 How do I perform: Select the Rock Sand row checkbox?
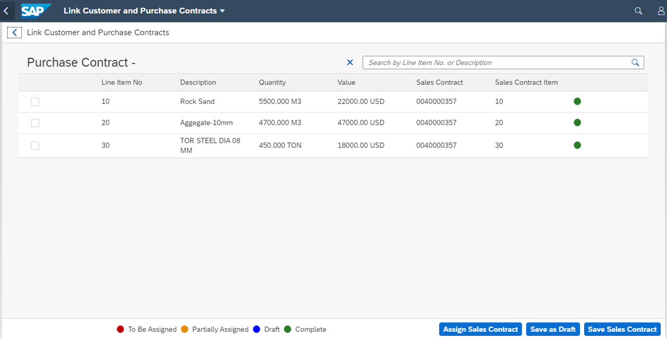(x=35, y=102)
